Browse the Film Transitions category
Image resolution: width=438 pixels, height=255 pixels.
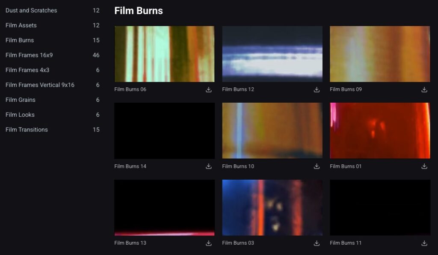pyautogui.click(x=27, y=130)
